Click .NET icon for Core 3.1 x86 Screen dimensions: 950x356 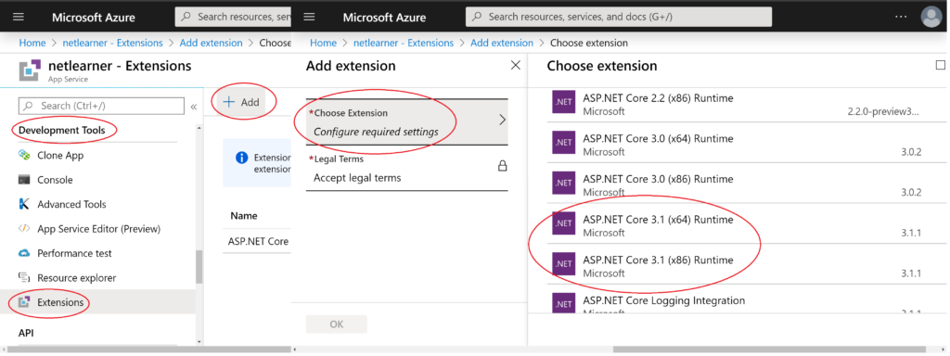pos(563,263)
